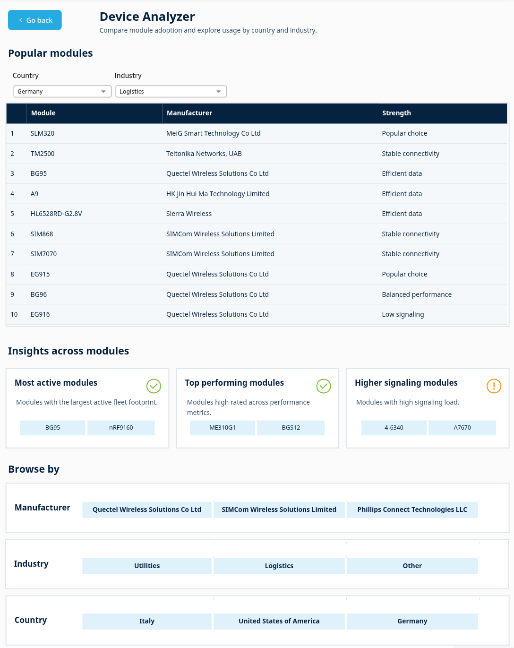Viewport: 514px width, 648px height.
Task: Go back using the blue button
Action: click(x=35, y=20)
